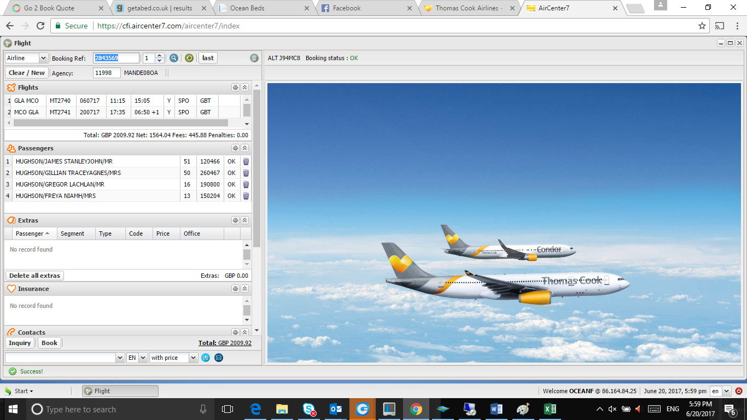Click the Inquiry button
The image size is (747, 420).
point(20,343)
